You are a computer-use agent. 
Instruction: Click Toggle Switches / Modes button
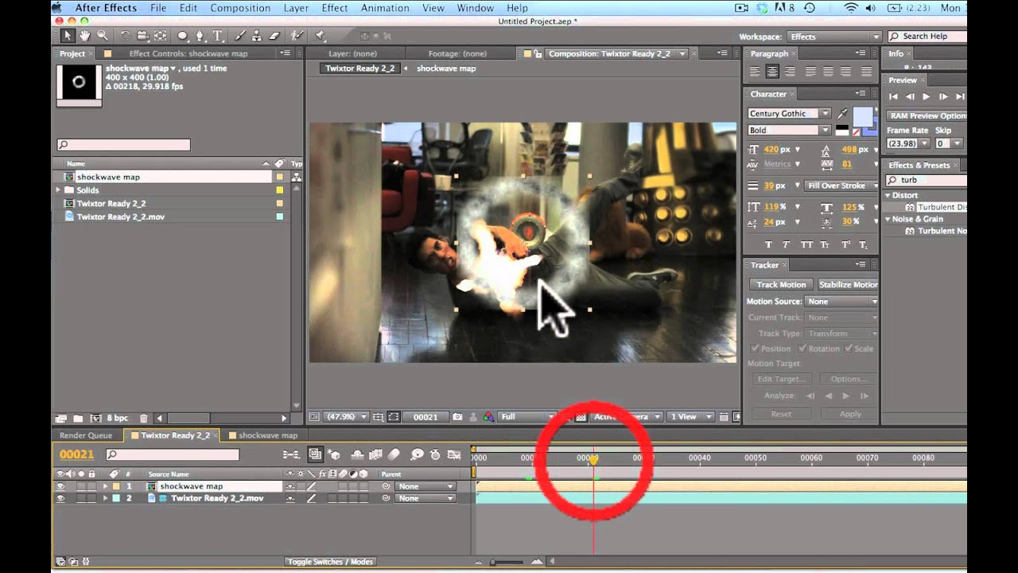coord(330,562)
